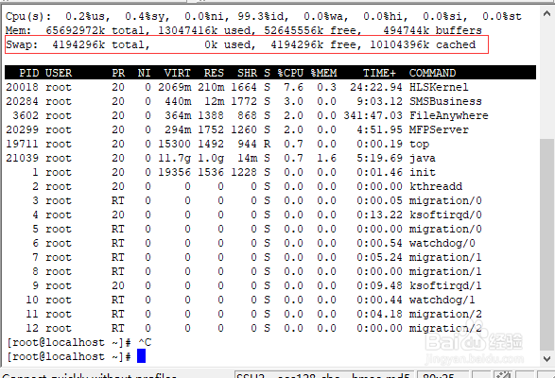Screen dimensions: 555x378
Task: Click the 494744k buffers value
Action: (x=406, y=30)
